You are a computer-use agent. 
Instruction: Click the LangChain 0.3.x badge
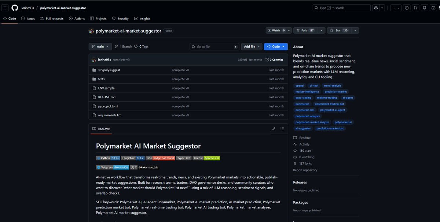133,158
